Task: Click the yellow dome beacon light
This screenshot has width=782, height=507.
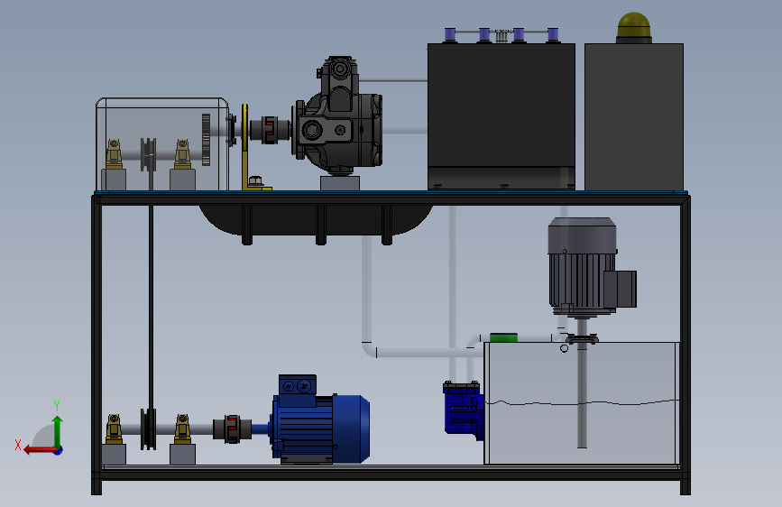Action: [634, 27]
